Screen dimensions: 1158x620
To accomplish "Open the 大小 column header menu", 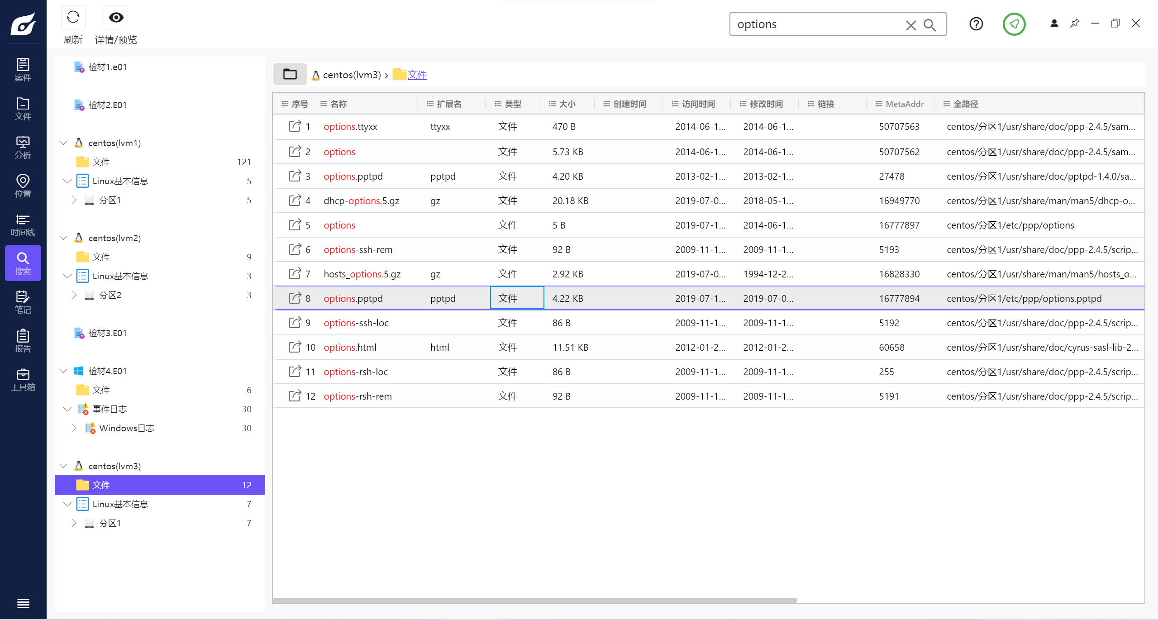I will click(x=552, y=104).
